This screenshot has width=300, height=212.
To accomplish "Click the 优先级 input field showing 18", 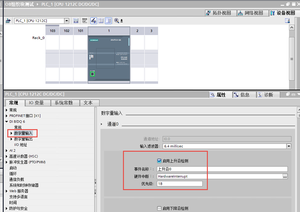I will (x=179, y=184).
